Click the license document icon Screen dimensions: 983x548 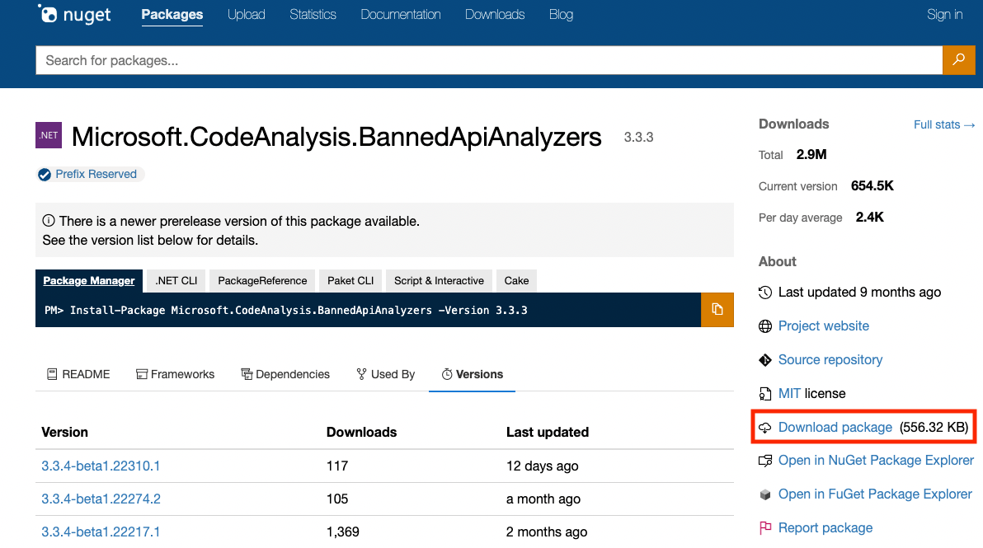click(764, 394)
